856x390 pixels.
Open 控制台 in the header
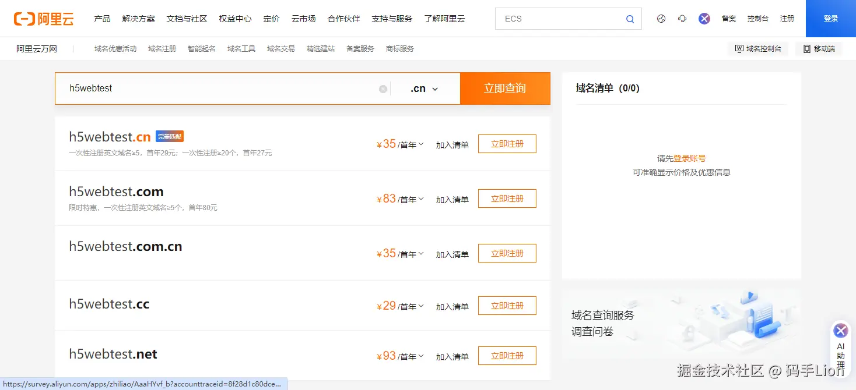(757, 19)
